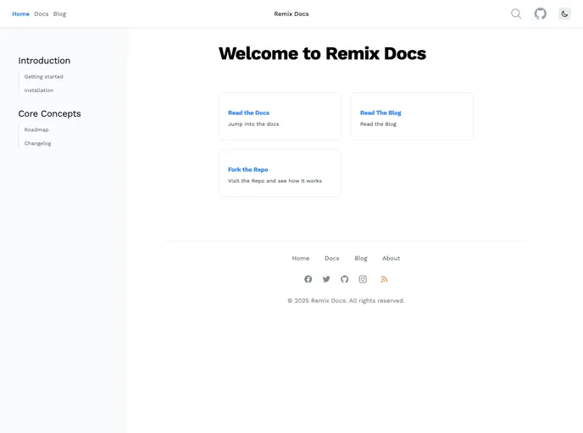Go to Home in top navigation

click(x=20, y=14)
